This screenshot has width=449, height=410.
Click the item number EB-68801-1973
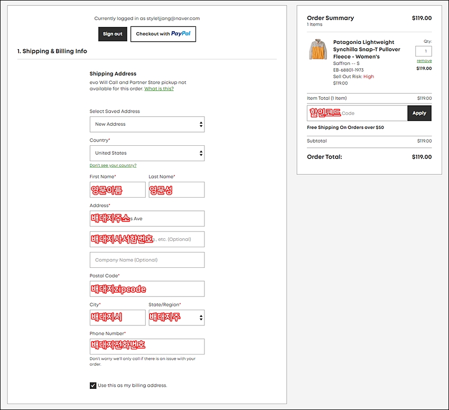(x=348, y=70)
